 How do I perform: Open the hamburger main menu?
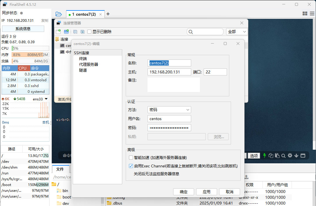pyautogui.click(x=312, y=13)
